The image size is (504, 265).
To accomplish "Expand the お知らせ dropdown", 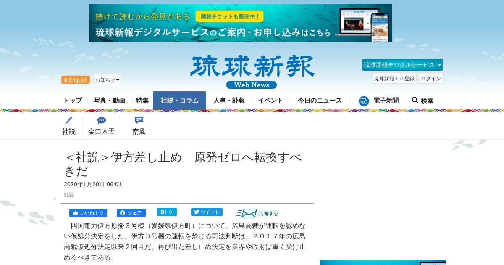I will coord(107,79).
